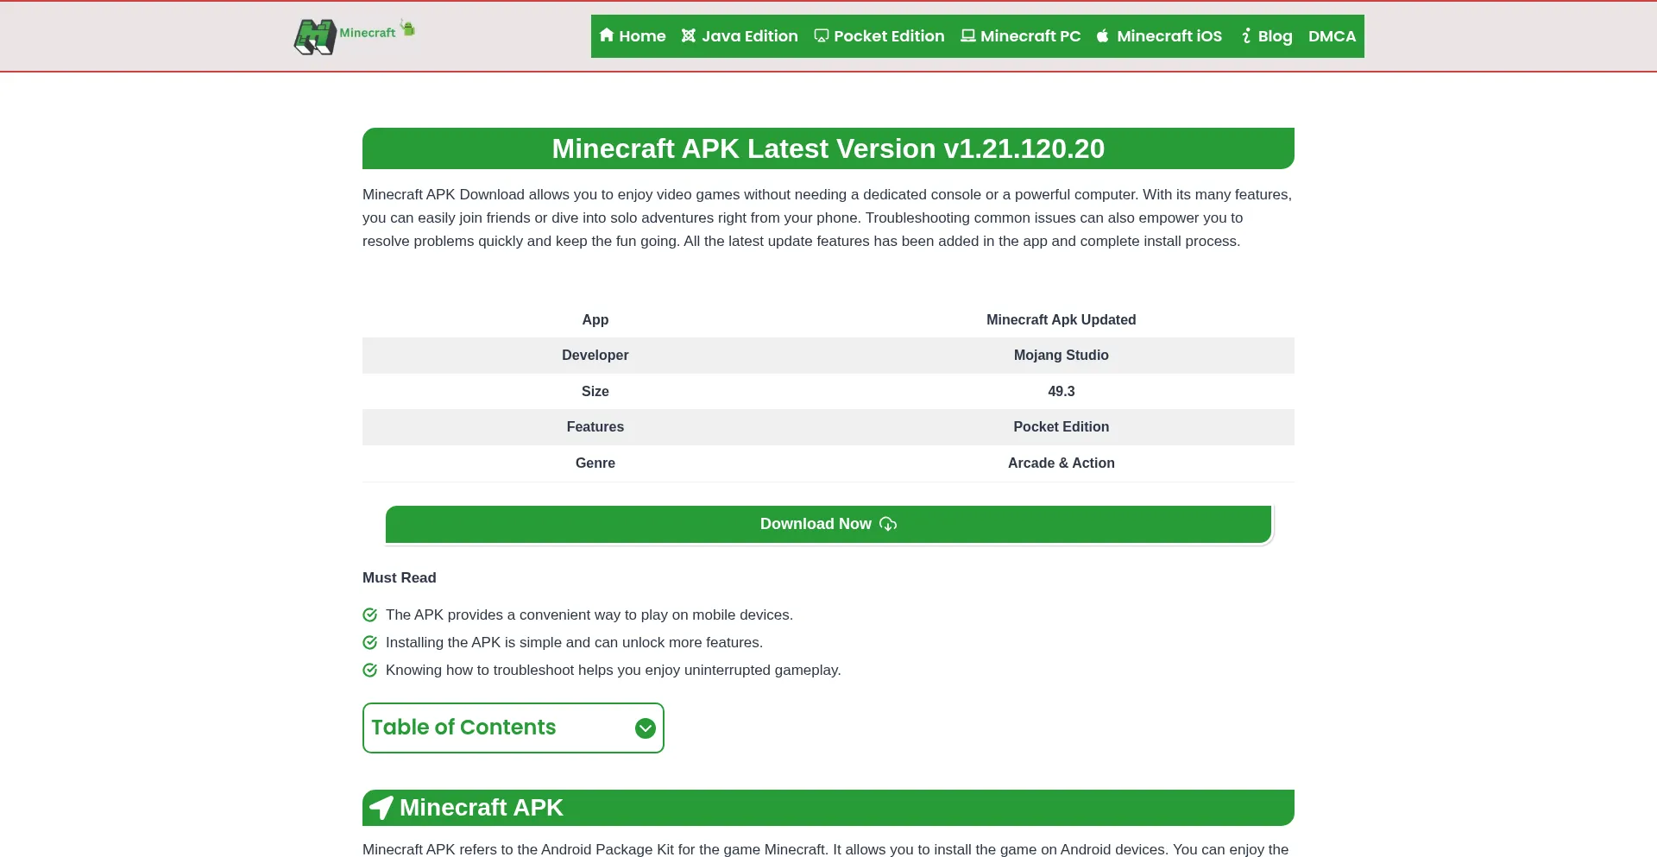1657x857 pixels.
Task: Click the Minecraft APK Latest Version heading banner
Action: click(x=828, y=148)
